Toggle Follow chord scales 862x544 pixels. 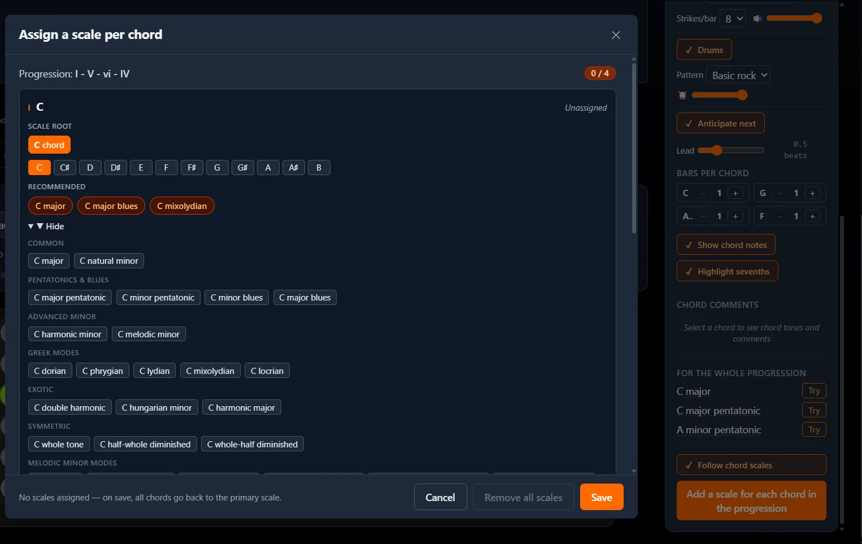pos(751,465)
